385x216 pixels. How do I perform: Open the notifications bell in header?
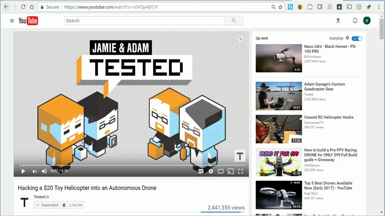point(355,20)
